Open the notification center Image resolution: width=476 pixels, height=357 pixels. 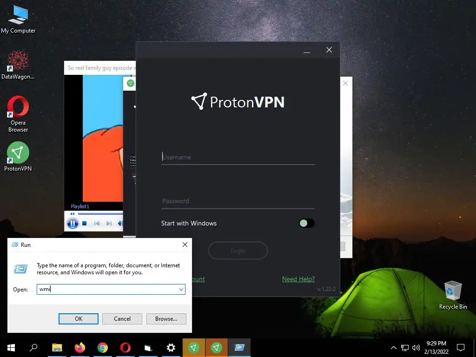coord(461,348)
